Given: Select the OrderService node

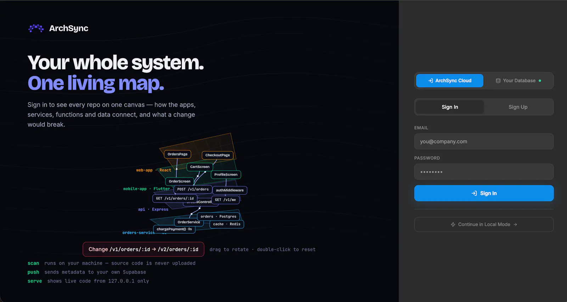Looking at the screenshot, I should 189,222.
